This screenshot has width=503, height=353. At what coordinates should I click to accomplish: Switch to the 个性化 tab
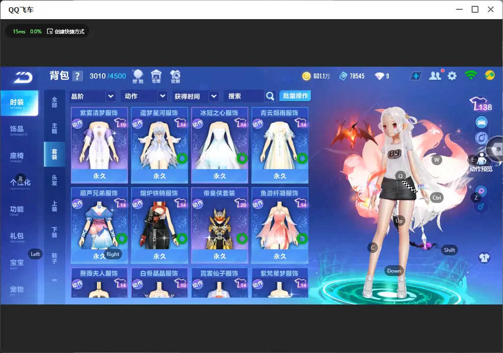pyautogui.click(x=20, y=183)
